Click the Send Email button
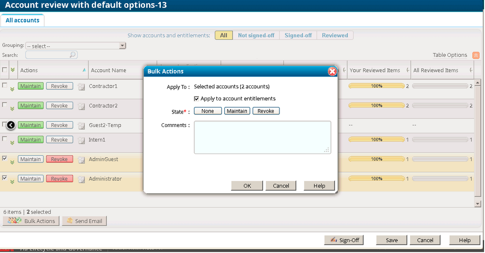This screenshot has height=253, width=485. pyautogui.click(x=85, y=221)
